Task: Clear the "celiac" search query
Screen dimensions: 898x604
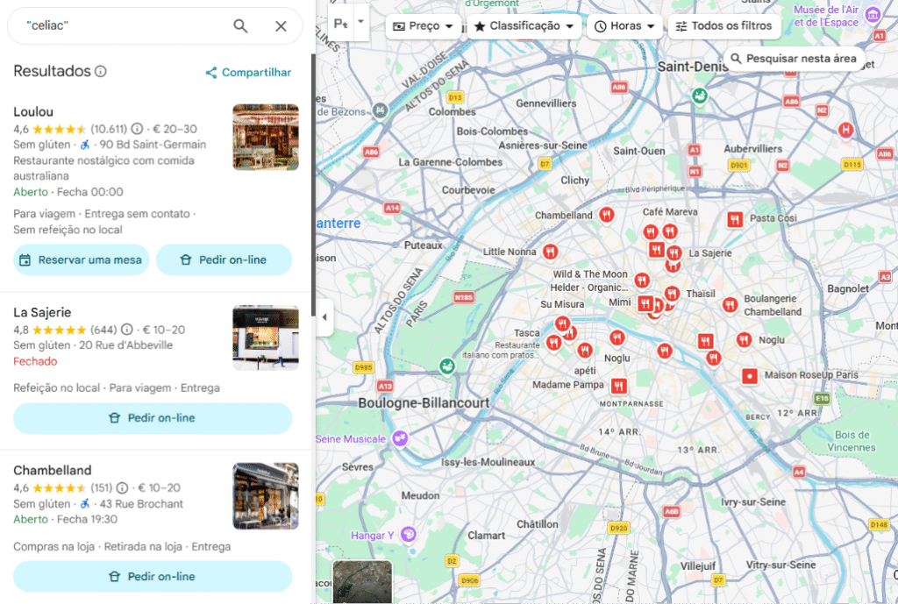Action: tap(281, 25)
